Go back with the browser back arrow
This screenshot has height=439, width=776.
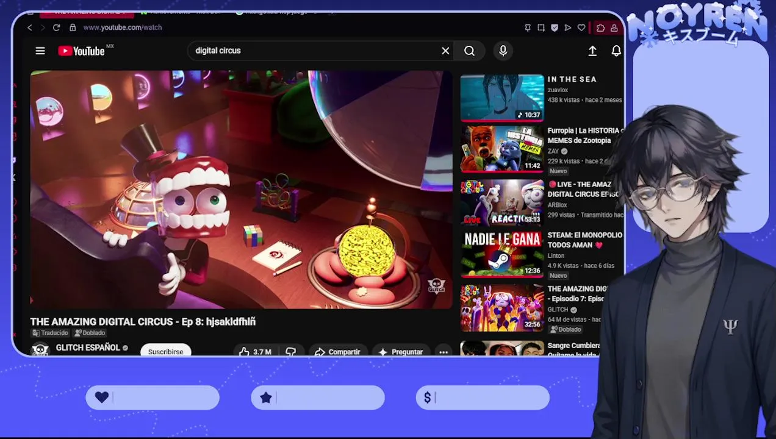(x=30, y=27)
